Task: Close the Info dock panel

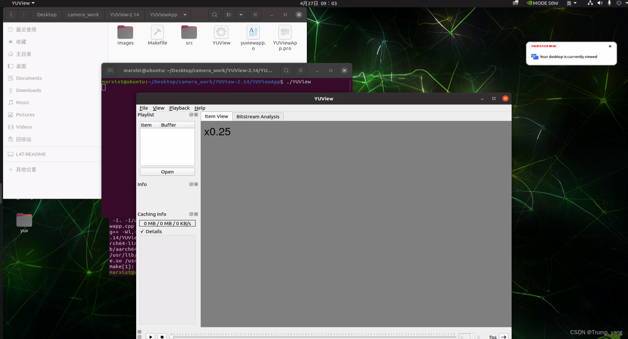Action: click(196, 184)
